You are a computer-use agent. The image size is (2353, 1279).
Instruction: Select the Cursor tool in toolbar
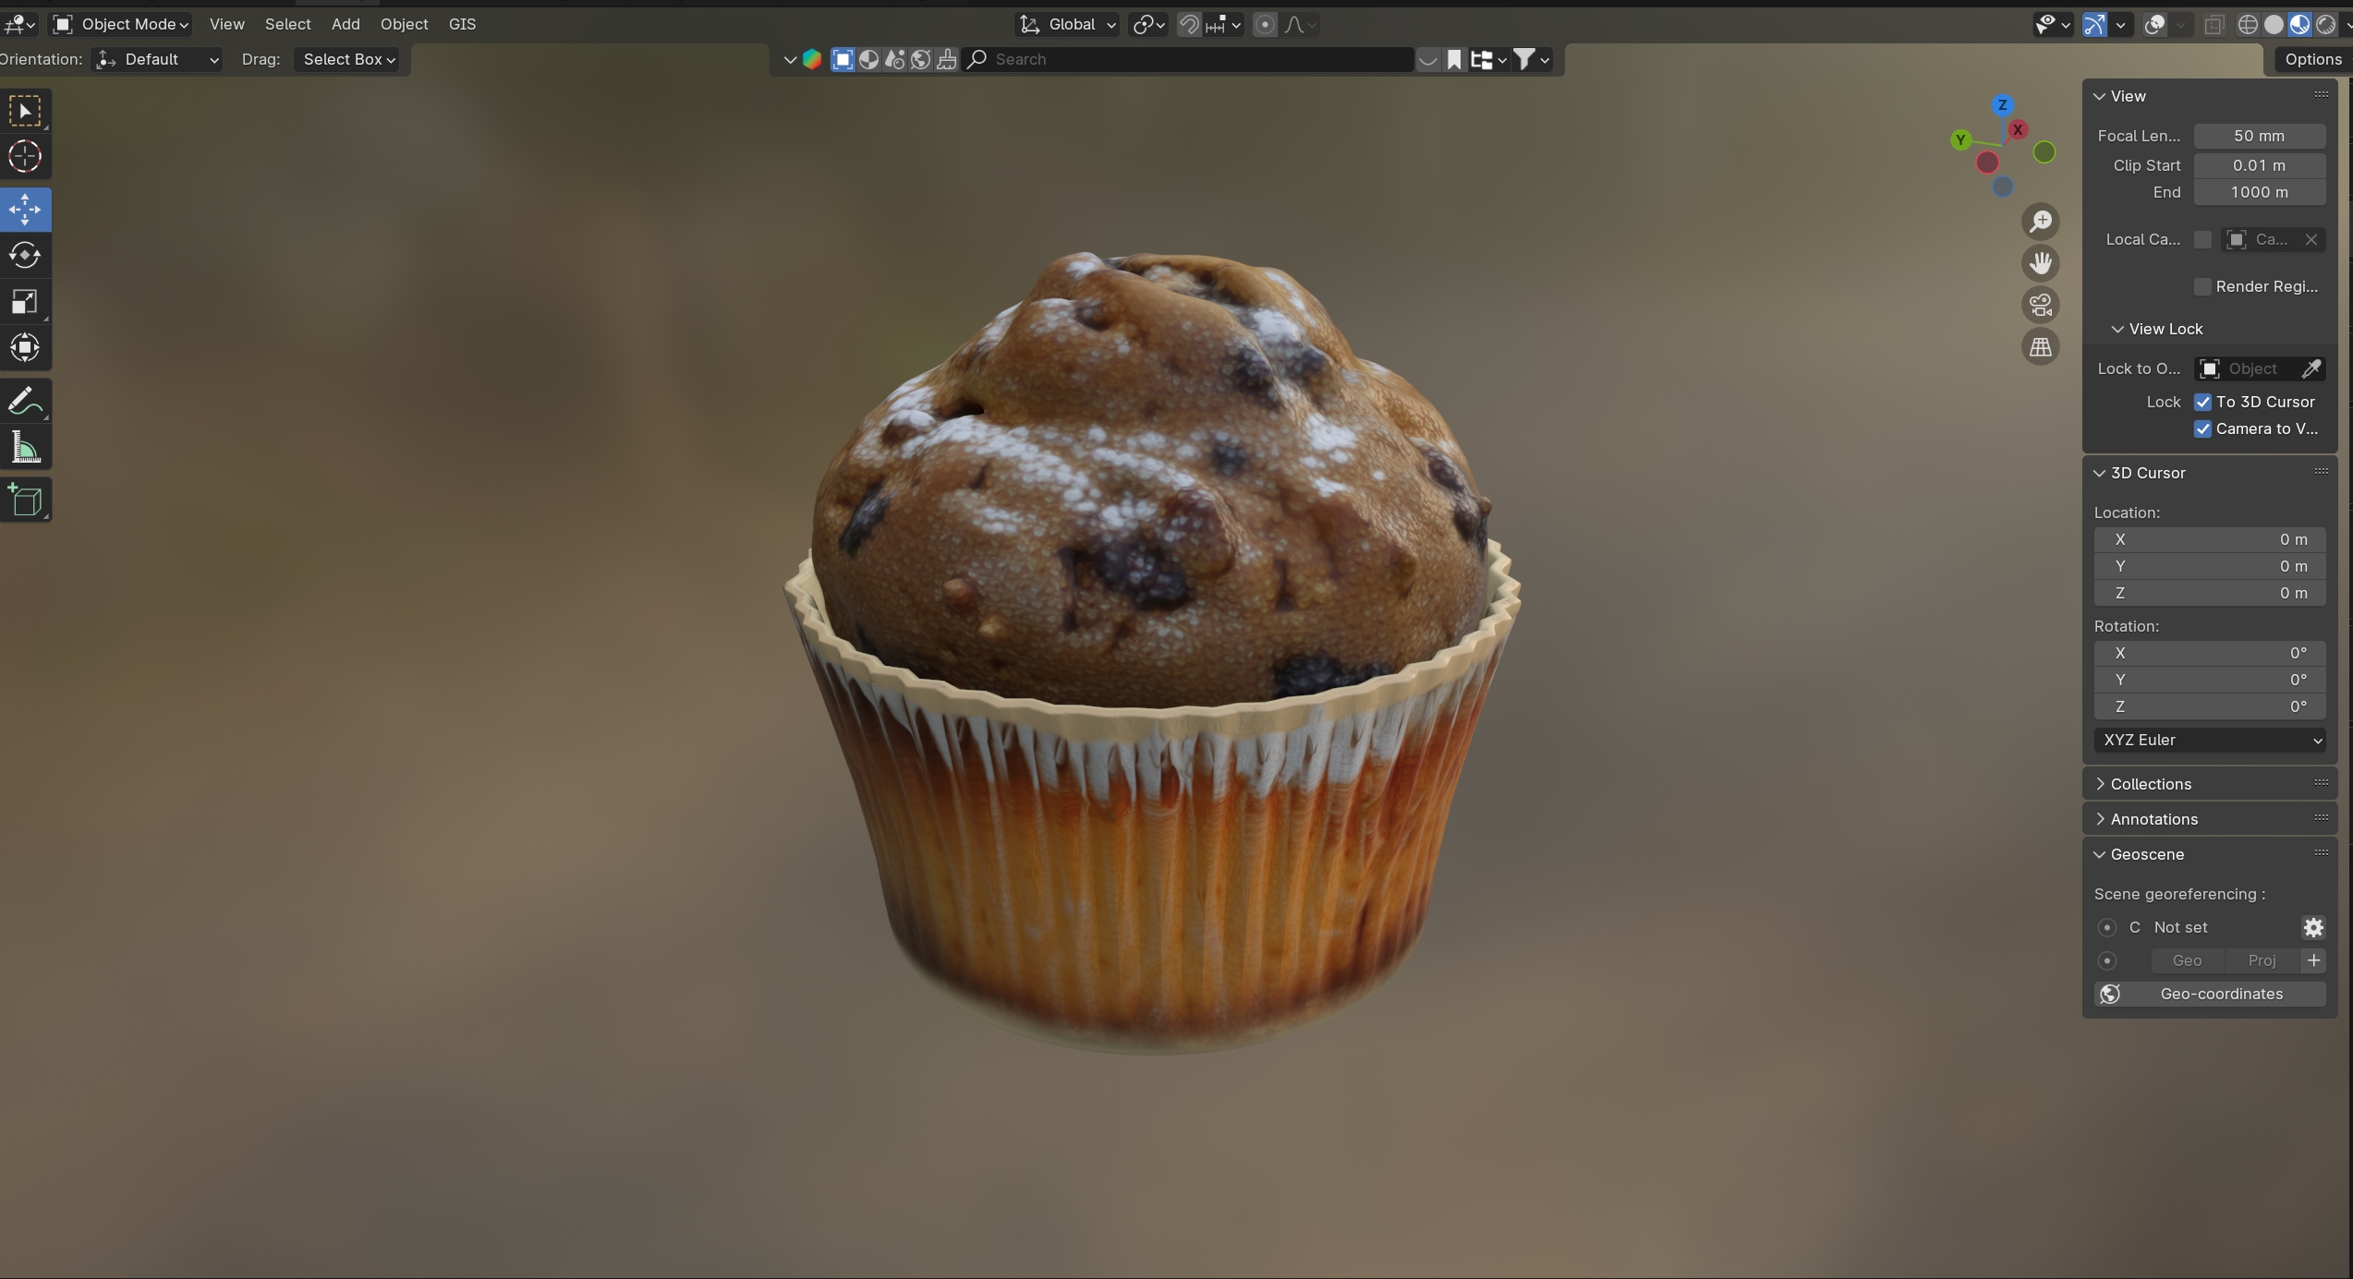coord(25,157)
